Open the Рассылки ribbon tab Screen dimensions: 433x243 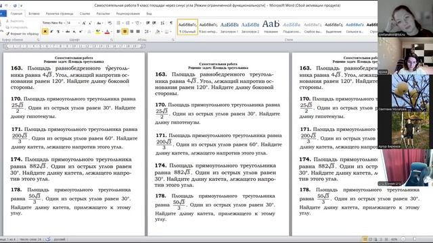[x=103, y=13]
